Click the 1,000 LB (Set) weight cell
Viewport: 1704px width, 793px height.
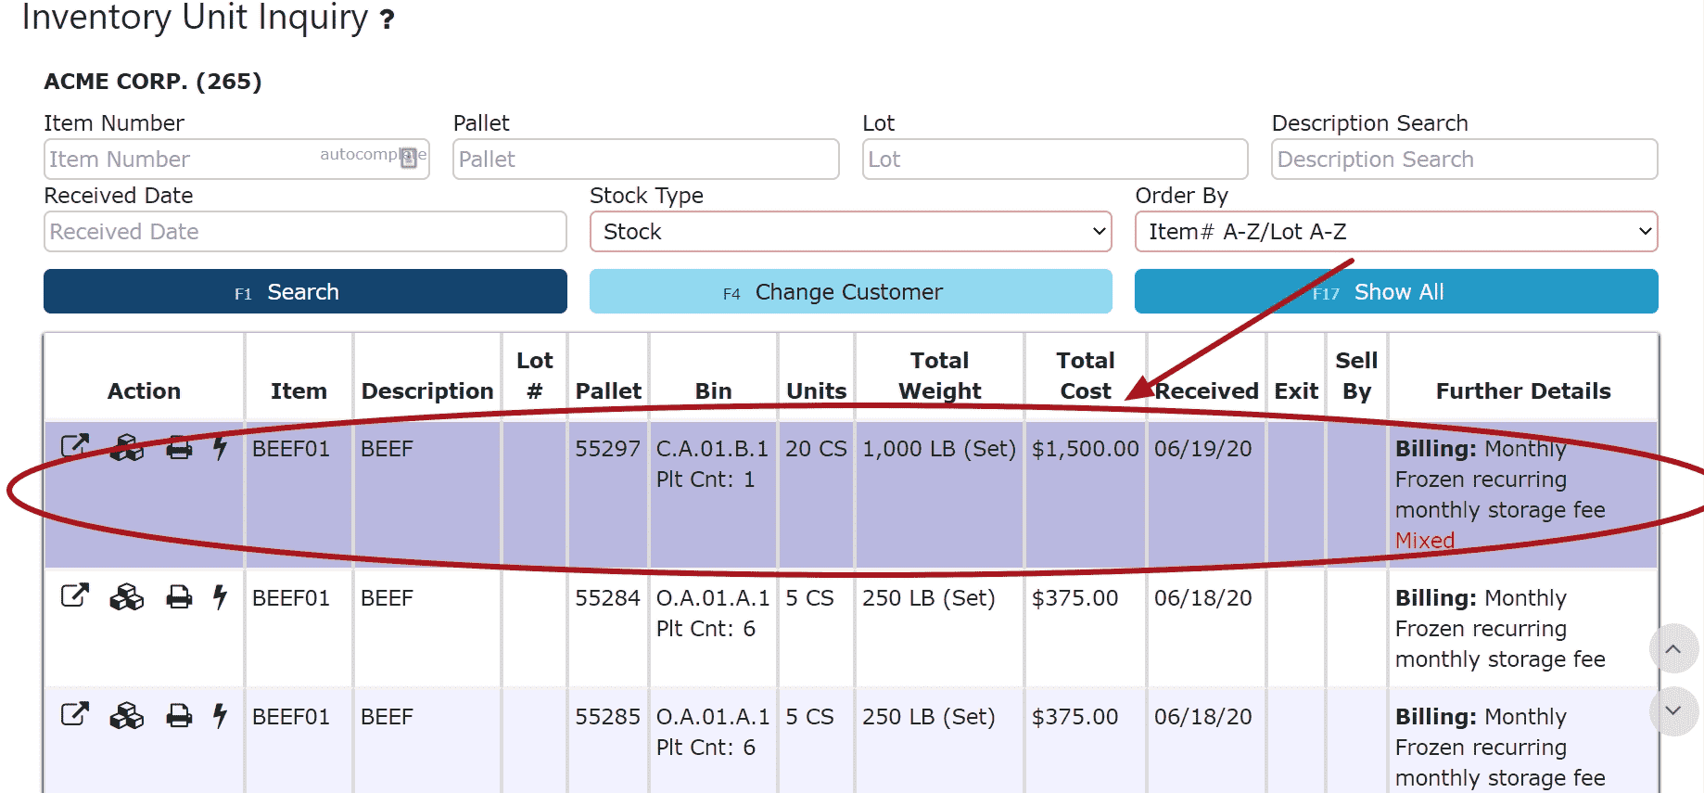[939, 449]
